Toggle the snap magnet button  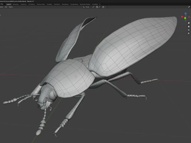97,7
